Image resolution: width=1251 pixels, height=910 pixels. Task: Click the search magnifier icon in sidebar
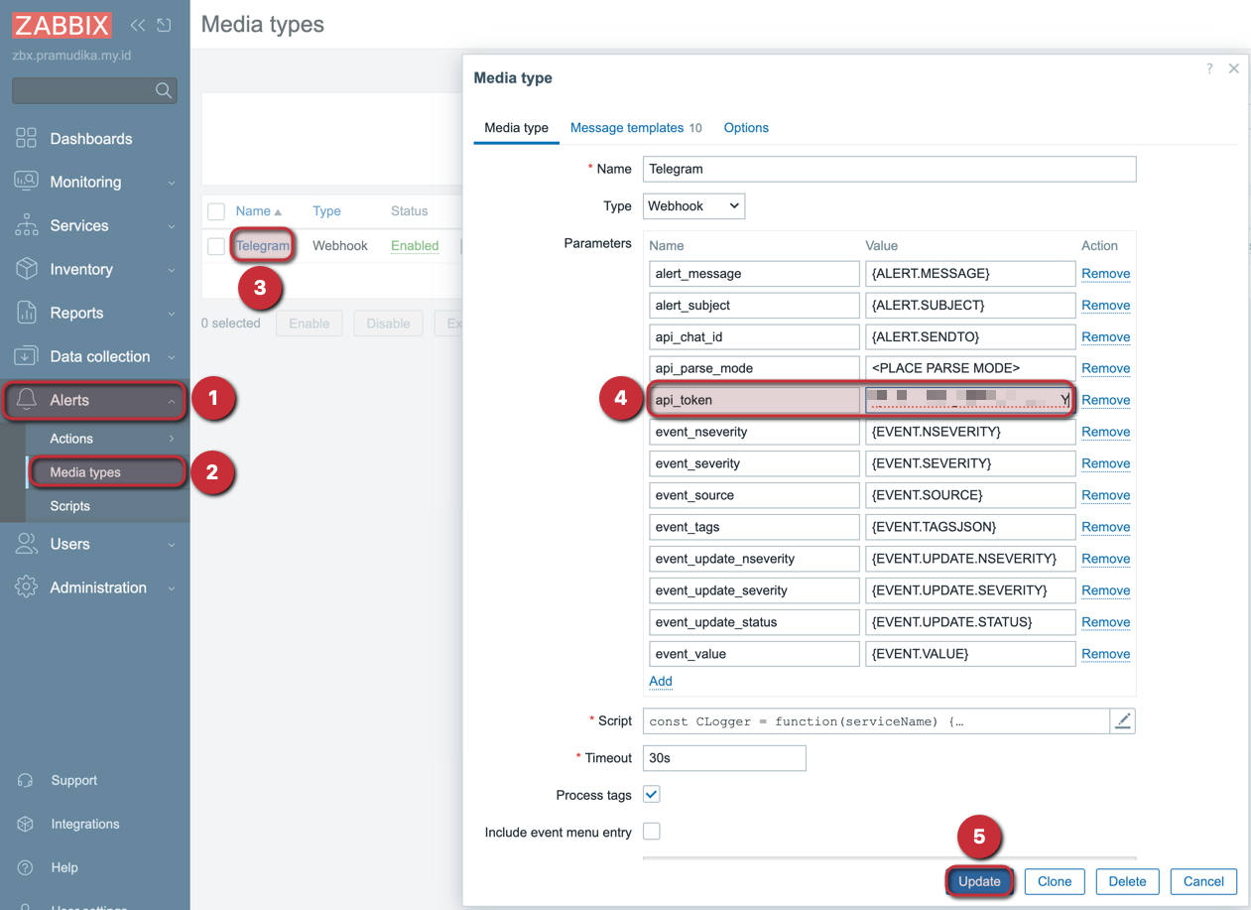(x=164, y=90)
